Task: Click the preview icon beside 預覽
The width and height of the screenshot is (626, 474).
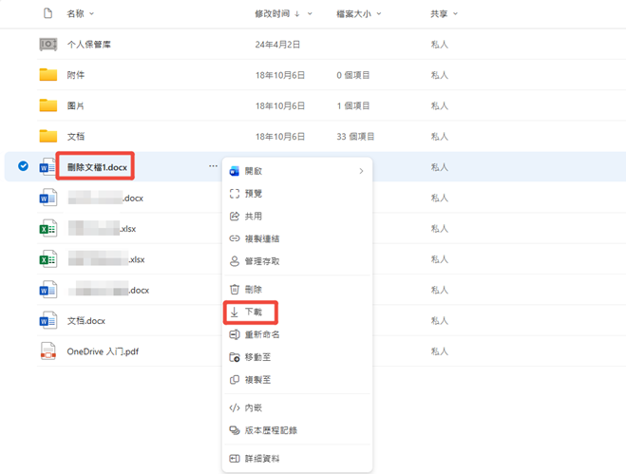Action: pos(235,194)
